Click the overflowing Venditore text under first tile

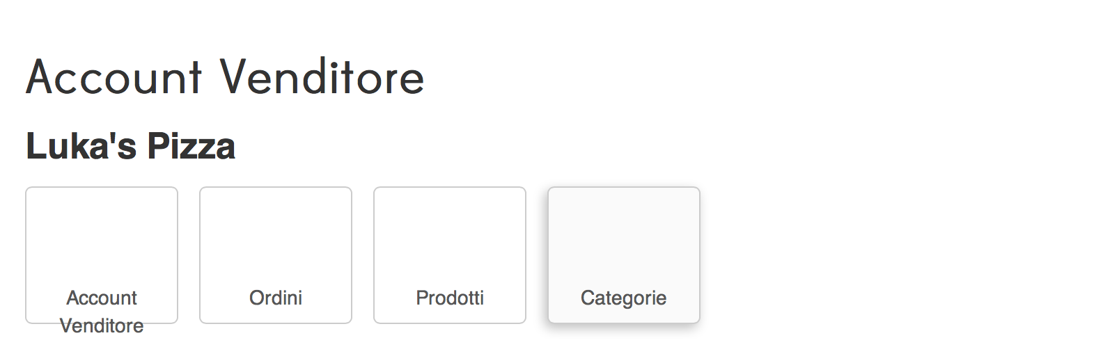pos(102,326)
